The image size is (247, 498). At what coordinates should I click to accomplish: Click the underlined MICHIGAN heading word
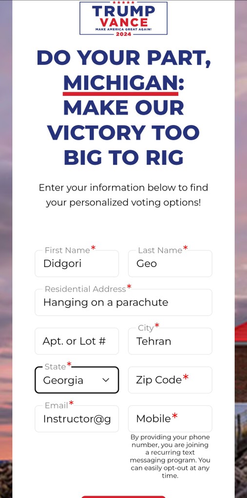click(120, 84)
